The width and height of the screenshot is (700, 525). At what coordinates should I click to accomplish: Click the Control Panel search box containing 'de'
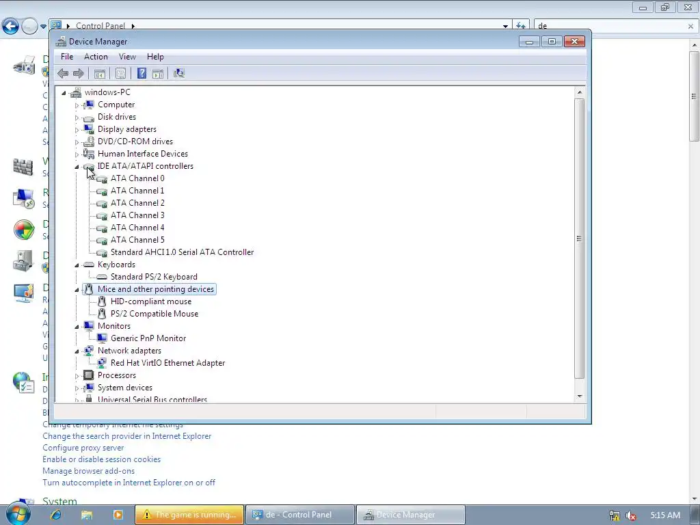(609, 26)
